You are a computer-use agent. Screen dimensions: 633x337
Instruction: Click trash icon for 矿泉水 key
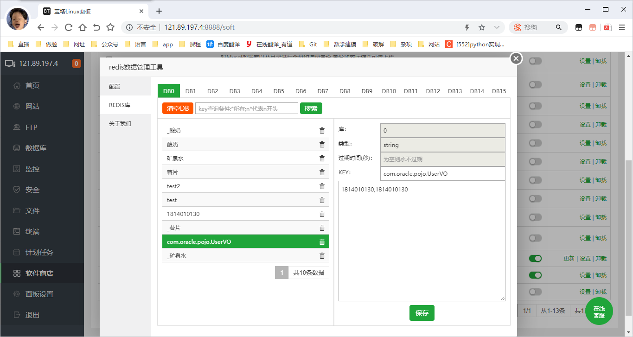tap(322, 159)
